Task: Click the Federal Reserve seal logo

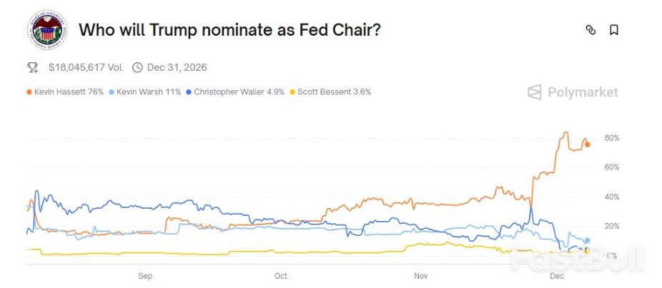Action: pos(47,30)
